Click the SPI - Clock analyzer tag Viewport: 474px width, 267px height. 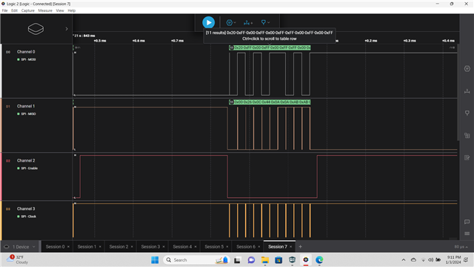27,217
